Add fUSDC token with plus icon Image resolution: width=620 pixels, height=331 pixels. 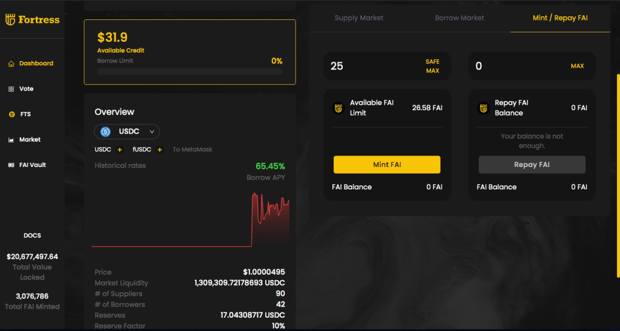pyautogui.click(x=160, y=149)
